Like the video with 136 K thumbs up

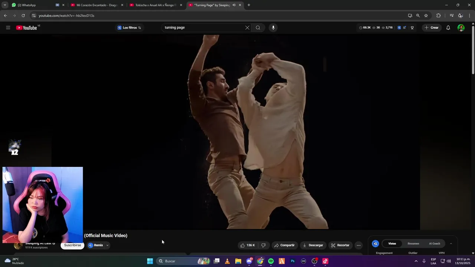coord(248,245)
